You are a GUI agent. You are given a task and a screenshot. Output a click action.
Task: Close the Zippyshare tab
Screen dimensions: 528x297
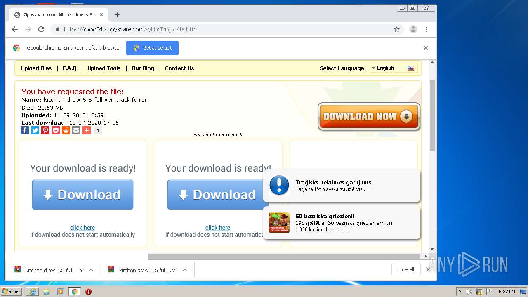coord(101,15)
